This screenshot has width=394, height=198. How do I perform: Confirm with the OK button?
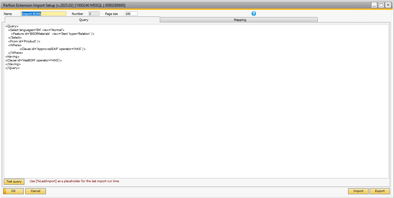[13, 191]
